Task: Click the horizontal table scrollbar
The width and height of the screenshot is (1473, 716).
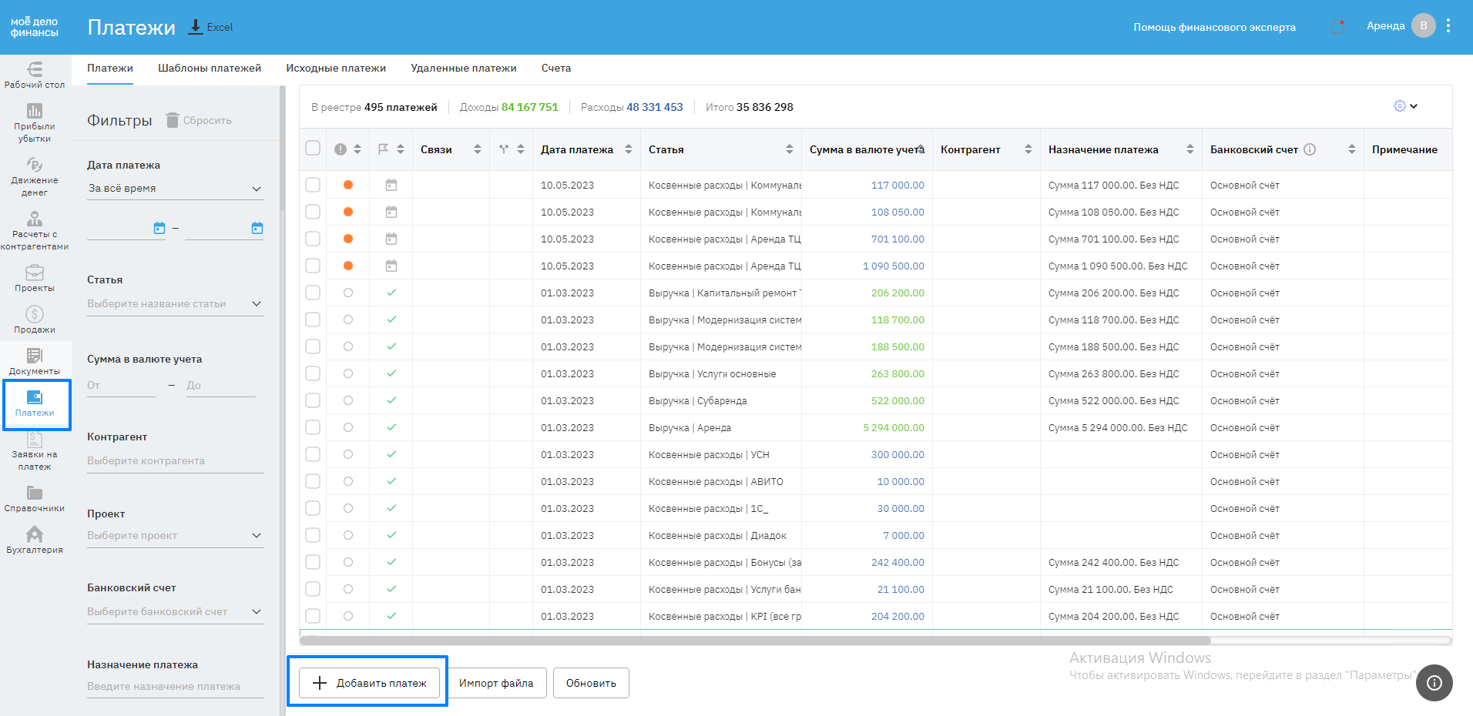Action: pyautogui.click(x=755, y=641)
